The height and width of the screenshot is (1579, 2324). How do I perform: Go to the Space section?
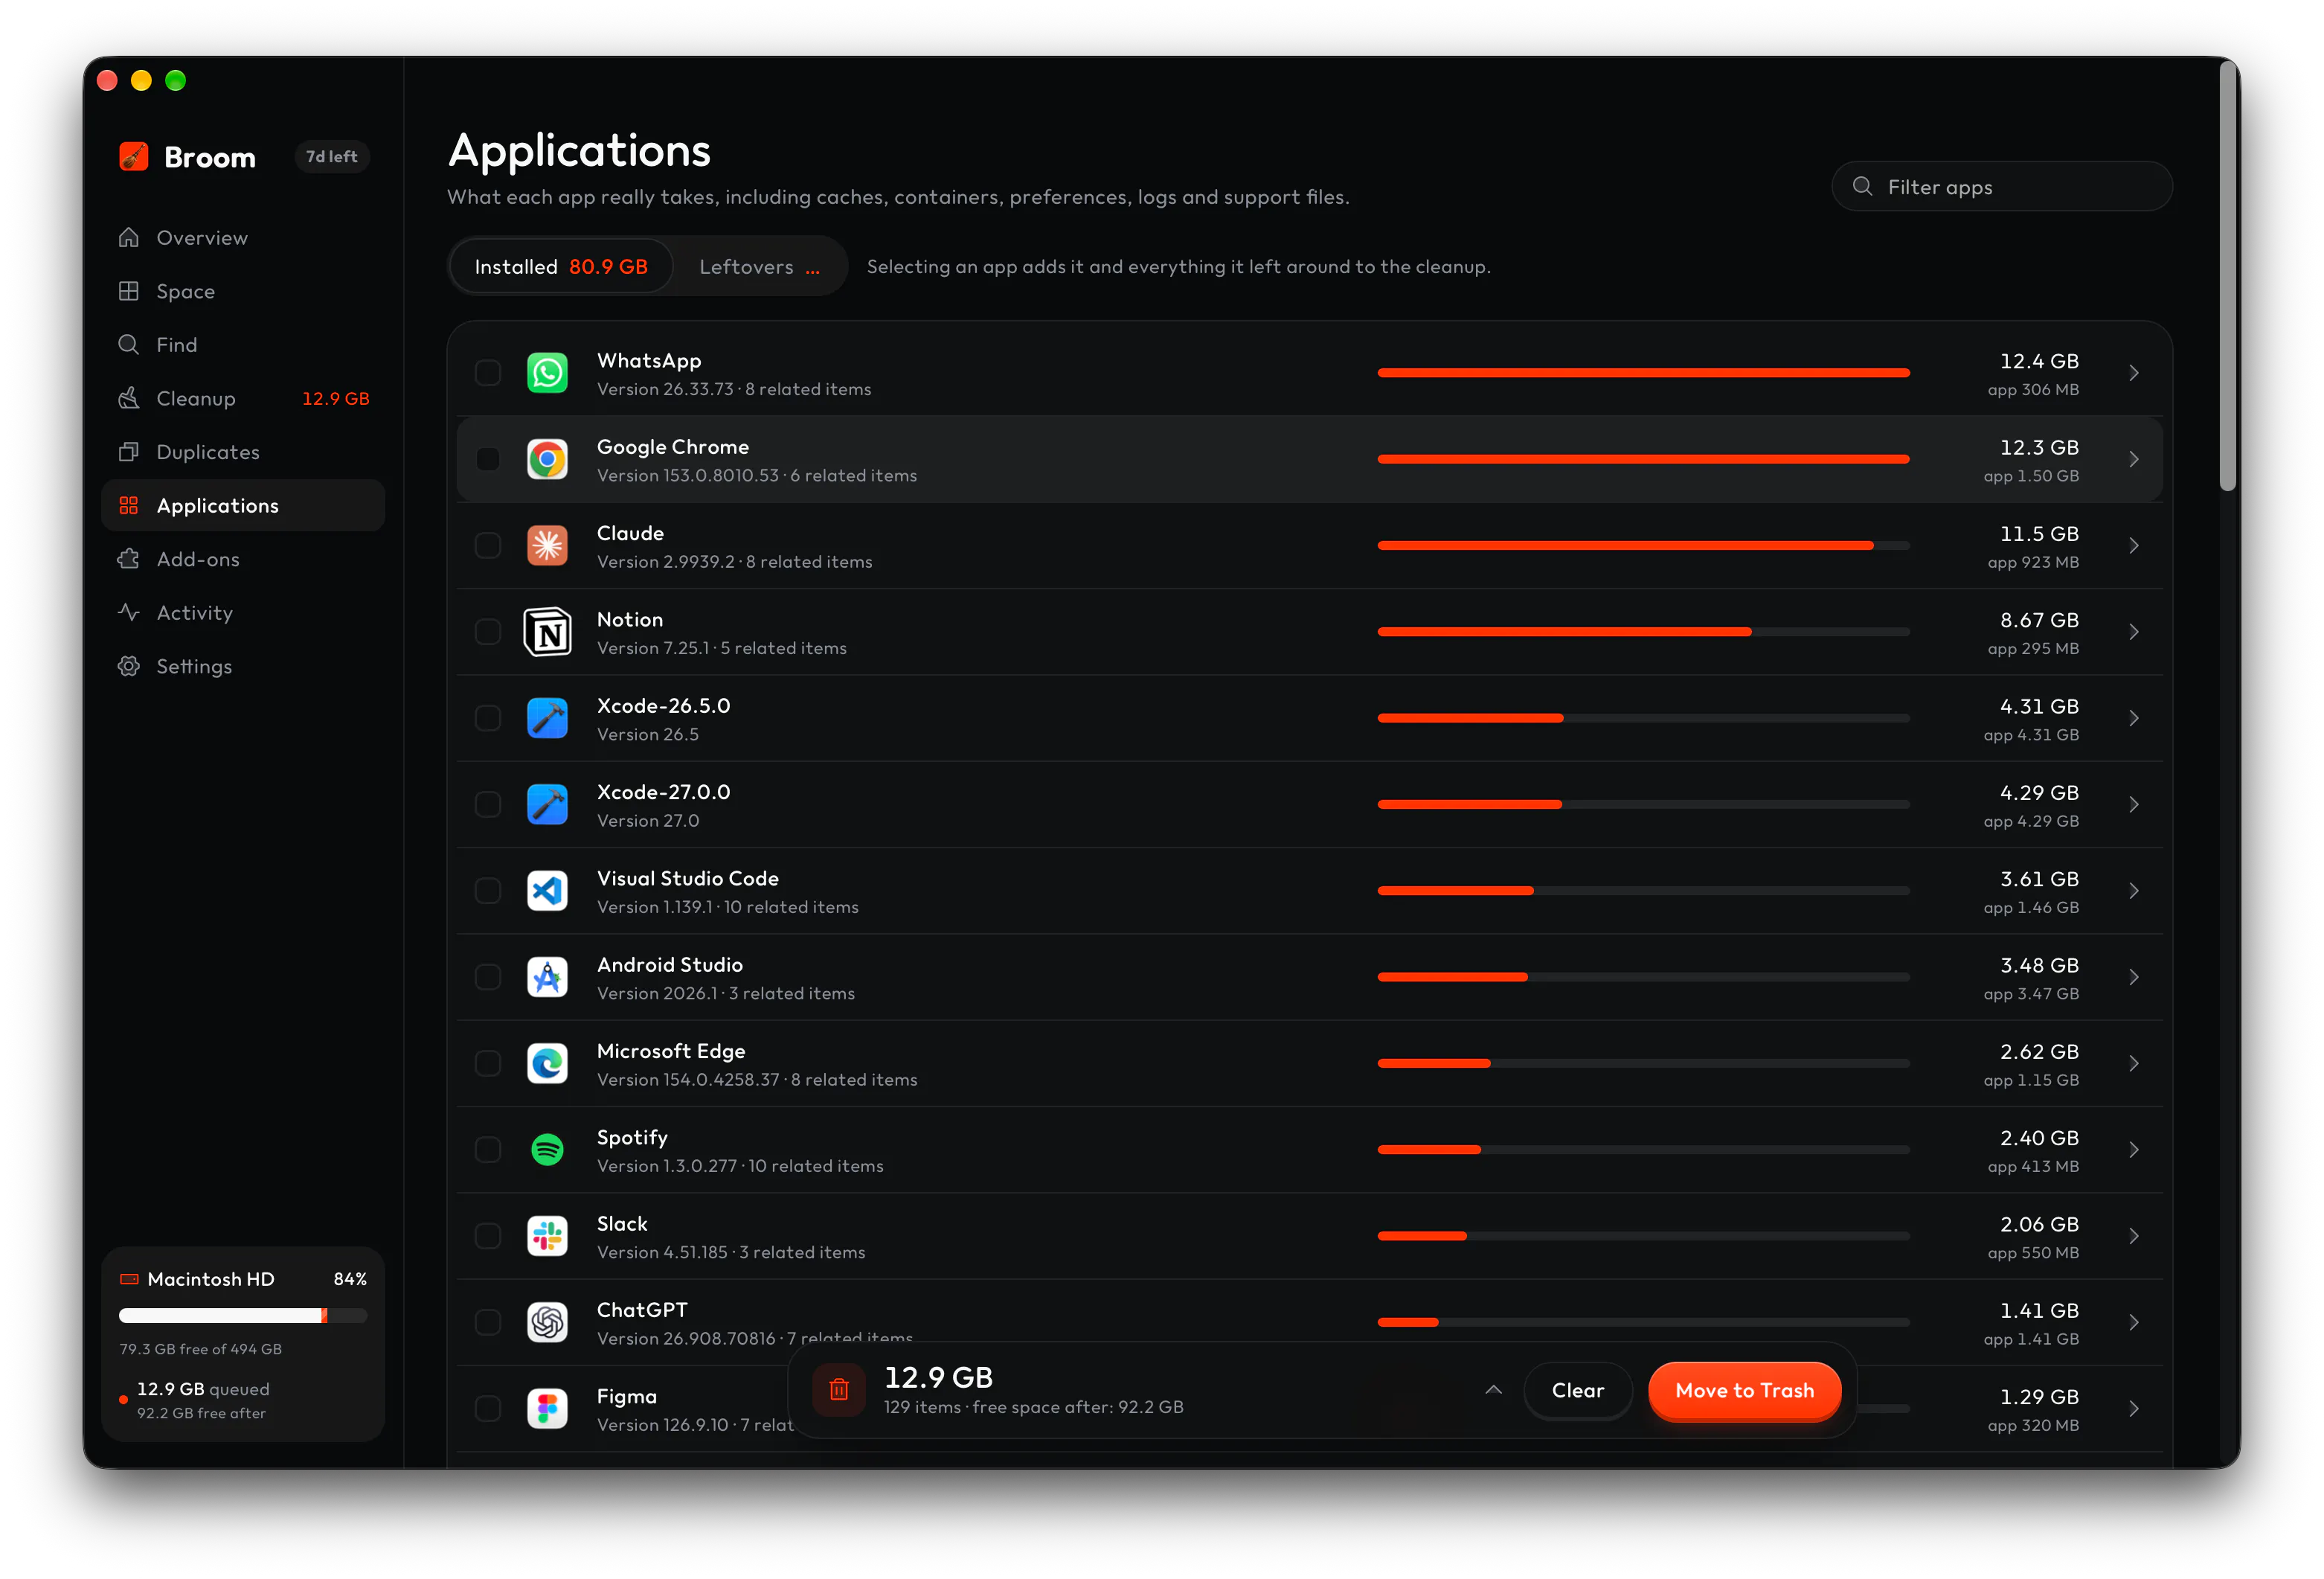click(243, 291)
